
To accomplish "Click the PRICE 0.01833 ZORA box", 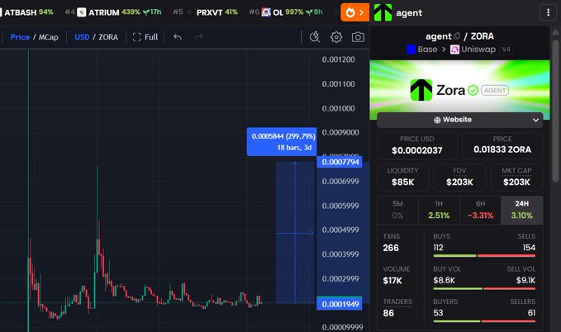I will pyautogui.click(x=502, y=145).
